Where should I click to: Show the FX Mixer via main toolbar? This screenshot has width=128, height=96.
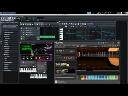pos(9,20)
